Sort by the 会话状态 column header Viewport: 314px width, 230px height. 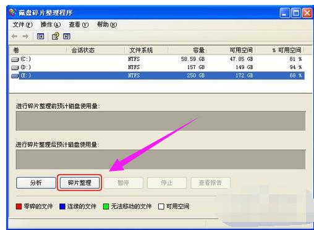(95, 50)
